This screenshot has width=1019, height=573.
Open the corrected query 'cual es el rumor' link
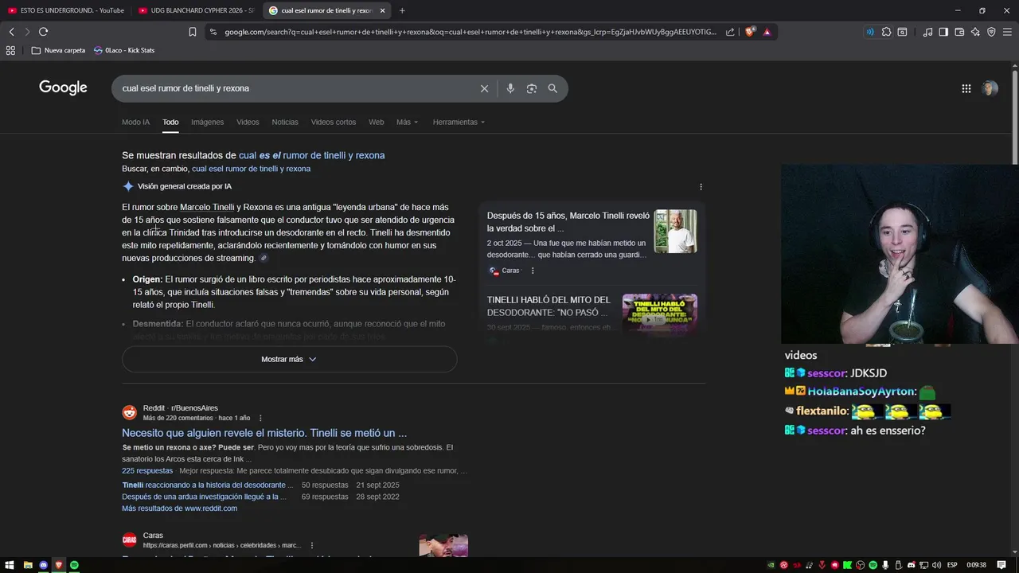(x=311, y=155)
